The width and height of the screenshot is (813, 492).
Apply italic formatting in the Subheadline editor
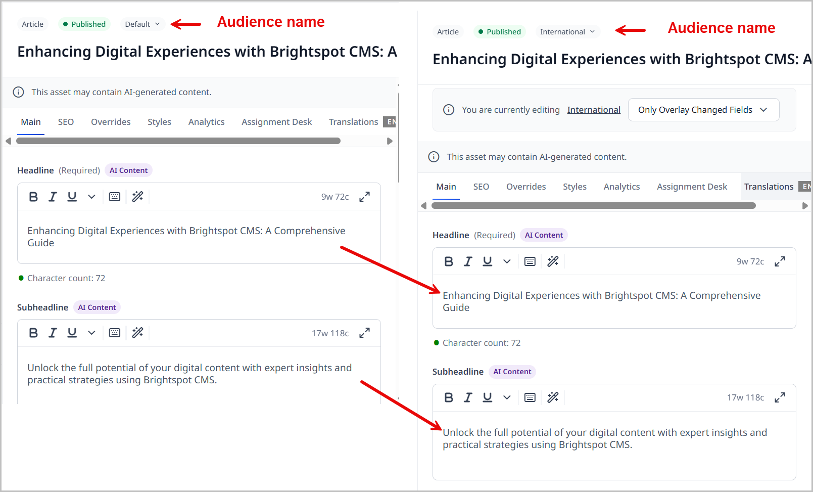(x=53, y=333)
